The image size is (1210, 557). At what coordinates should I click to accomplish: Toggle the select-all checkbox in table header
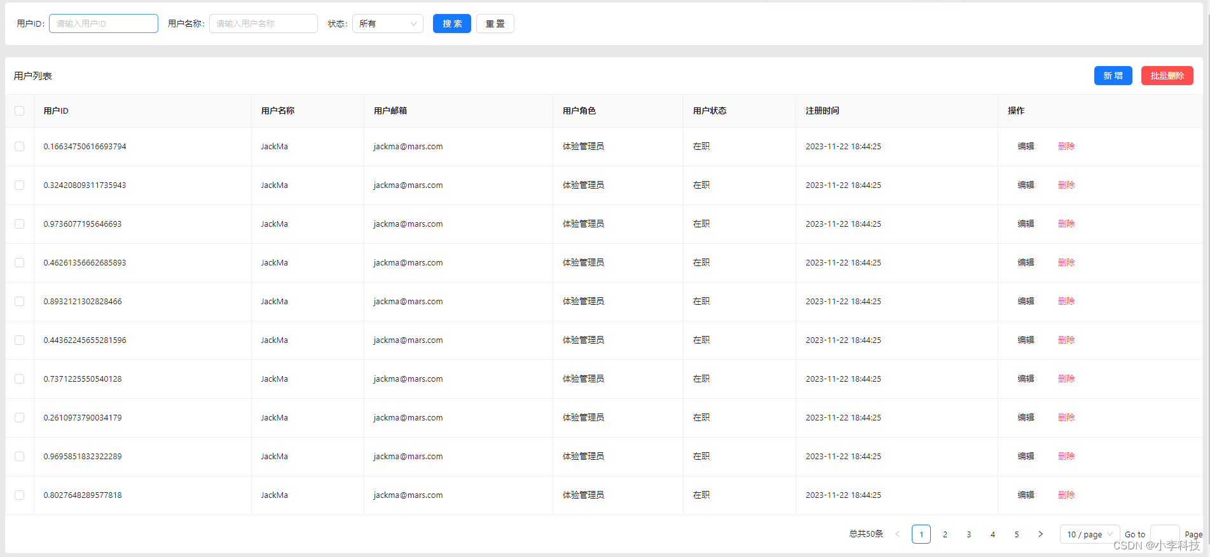20,111
